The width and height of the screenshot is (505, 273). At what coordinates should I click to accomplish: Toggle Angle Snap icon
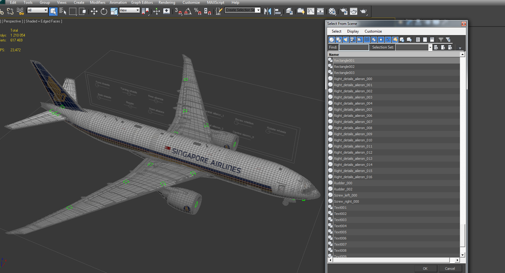coord(188,11)
